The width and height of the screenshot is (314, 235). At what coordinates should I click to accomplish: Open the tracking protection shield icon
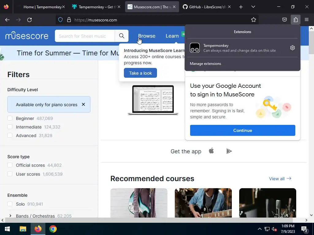point(60,20)
